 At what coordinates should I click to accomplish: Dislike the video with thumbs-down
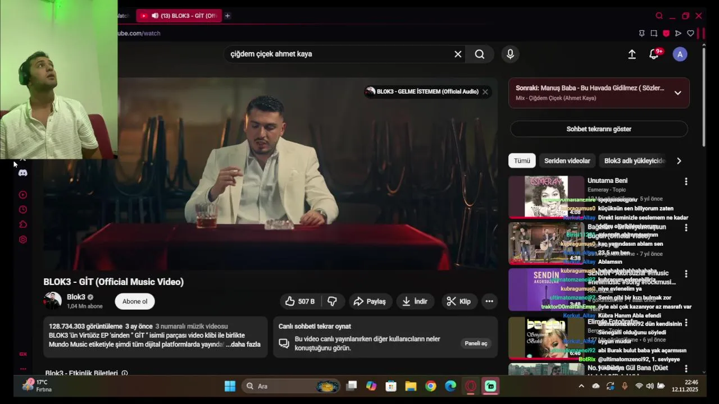[x=332, y=301]
